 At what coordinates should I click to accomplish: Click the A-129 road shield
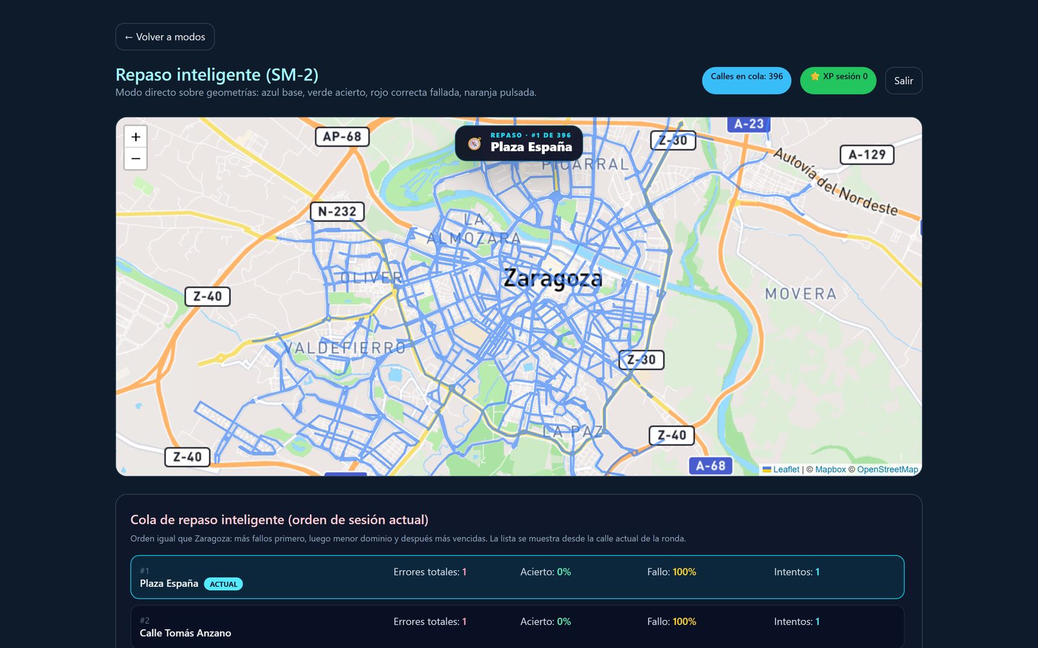click(867, 155)
